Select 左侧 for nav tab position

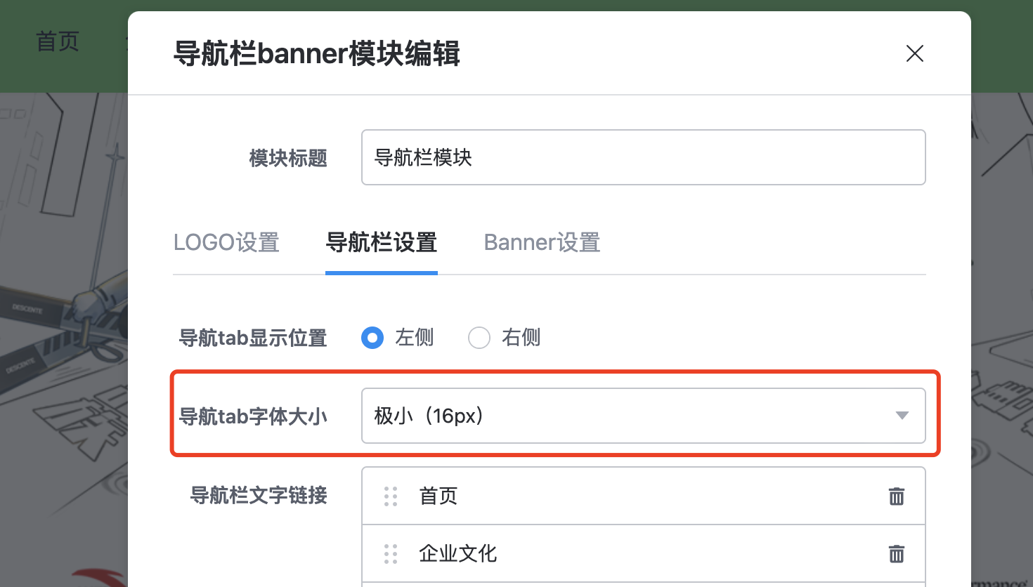coord(372,338)
